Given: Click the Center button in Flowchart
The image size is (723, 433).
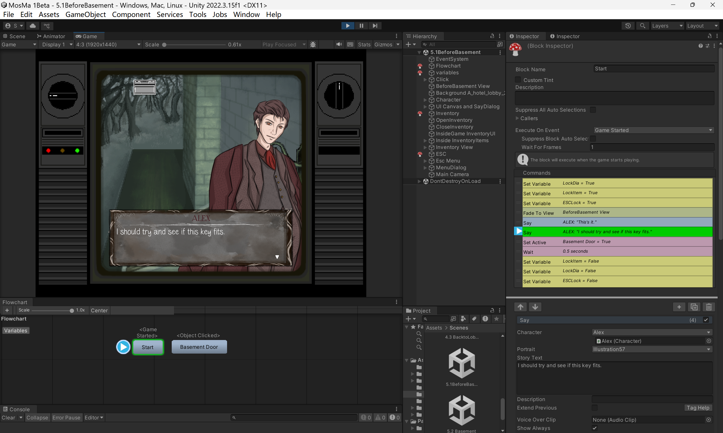Looking at the screenshot, I should (99, 310).
